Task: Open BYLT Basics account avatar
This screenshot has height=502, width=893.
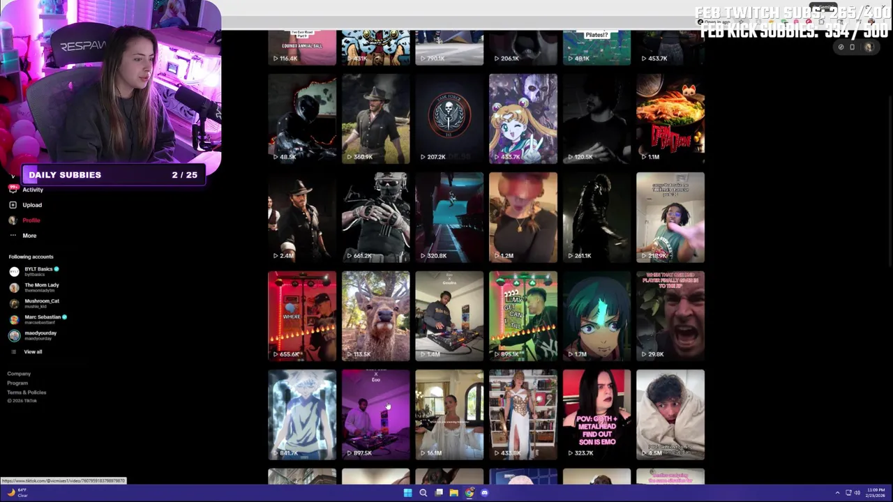Action: point(14,271)
